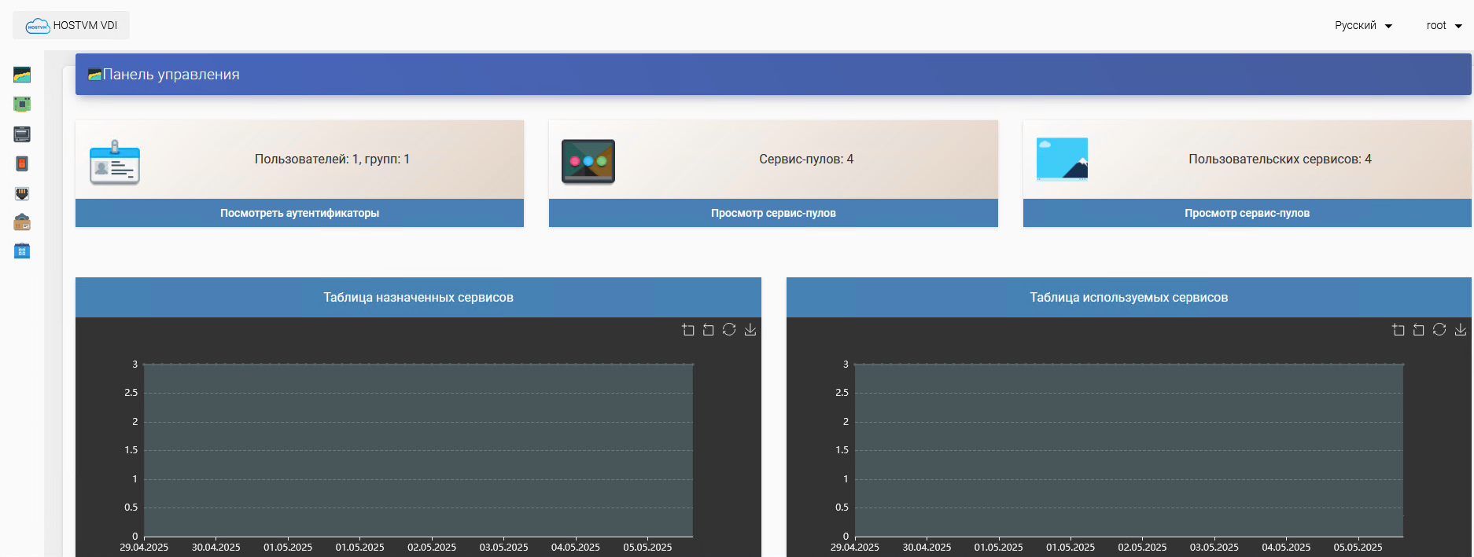Click Просмотр сервис-пулов under Сервис-пулов: 4

[773, 213]
